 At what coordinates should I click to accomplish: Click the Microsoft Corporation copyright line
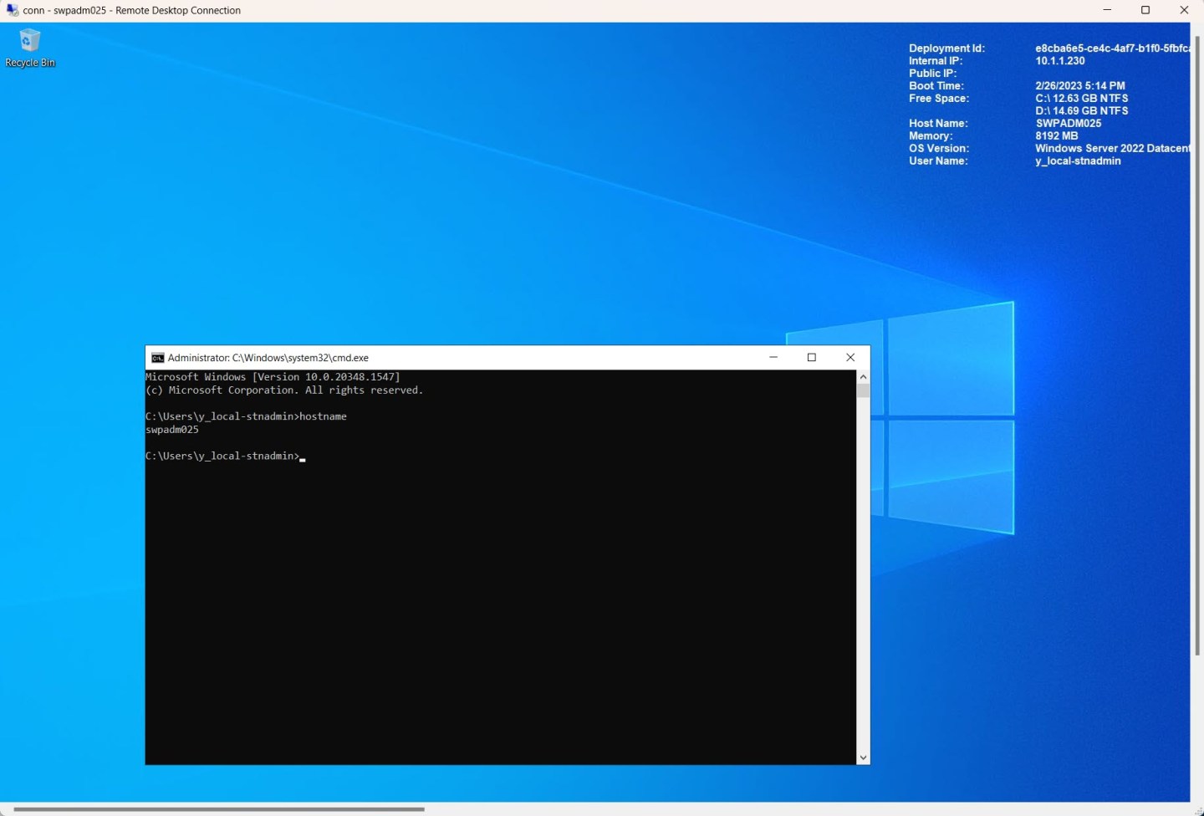click(x=284, y=390)
